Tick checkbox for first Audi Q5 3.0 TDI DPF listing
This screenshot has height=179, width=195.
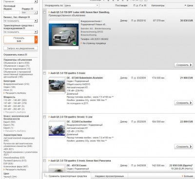click(x=44, y=12)
